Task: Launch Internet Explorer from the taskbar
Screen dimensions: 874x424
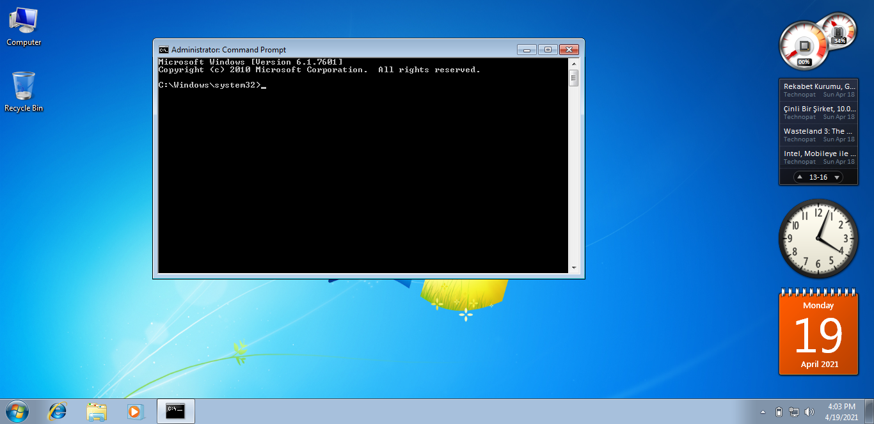Action: click(58, 411)
